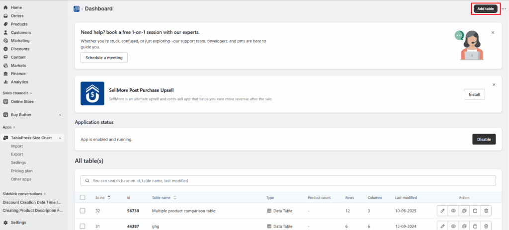The height and width of the screenshot is (230, 509).
Task: Click the TablePress app icon beside Dashboard
Action: pyautogui.click(x=77, y=9)
